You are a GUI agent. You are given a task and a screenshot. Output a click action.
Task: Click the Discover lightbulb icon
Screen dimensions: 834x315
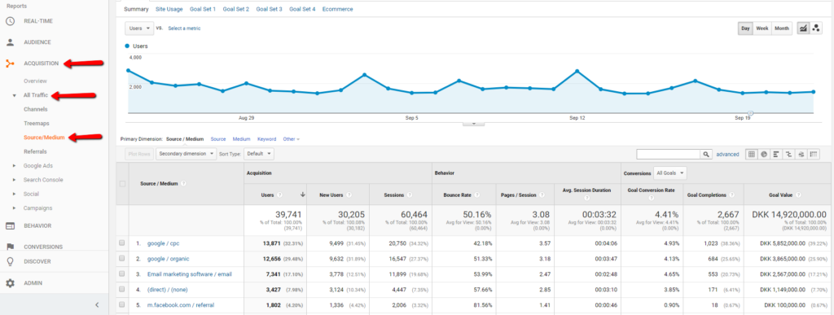click(x=10, y=261)
